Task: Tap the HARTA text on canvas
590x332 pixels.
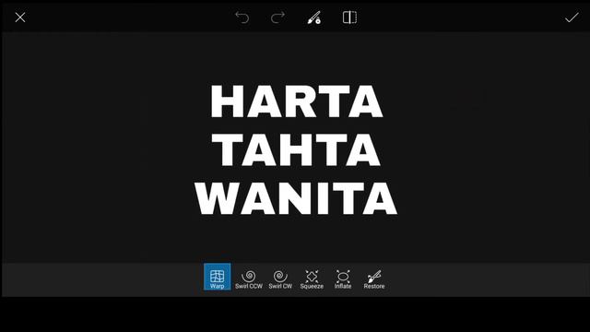Action: click(297, 101)
